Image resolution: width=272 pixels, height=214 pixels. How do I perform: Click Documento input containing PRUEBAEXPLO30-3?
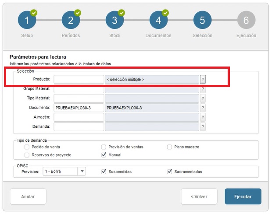point(79,108)
